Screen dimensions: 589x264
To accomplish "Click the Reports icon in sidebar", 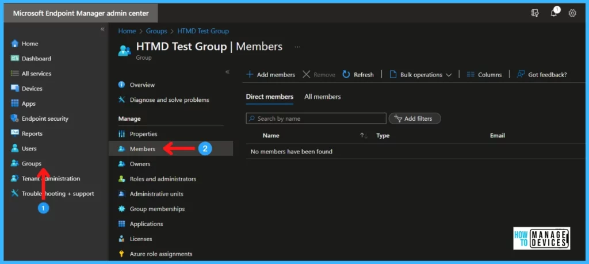I will pyautogui.click(x=14, y=133).
